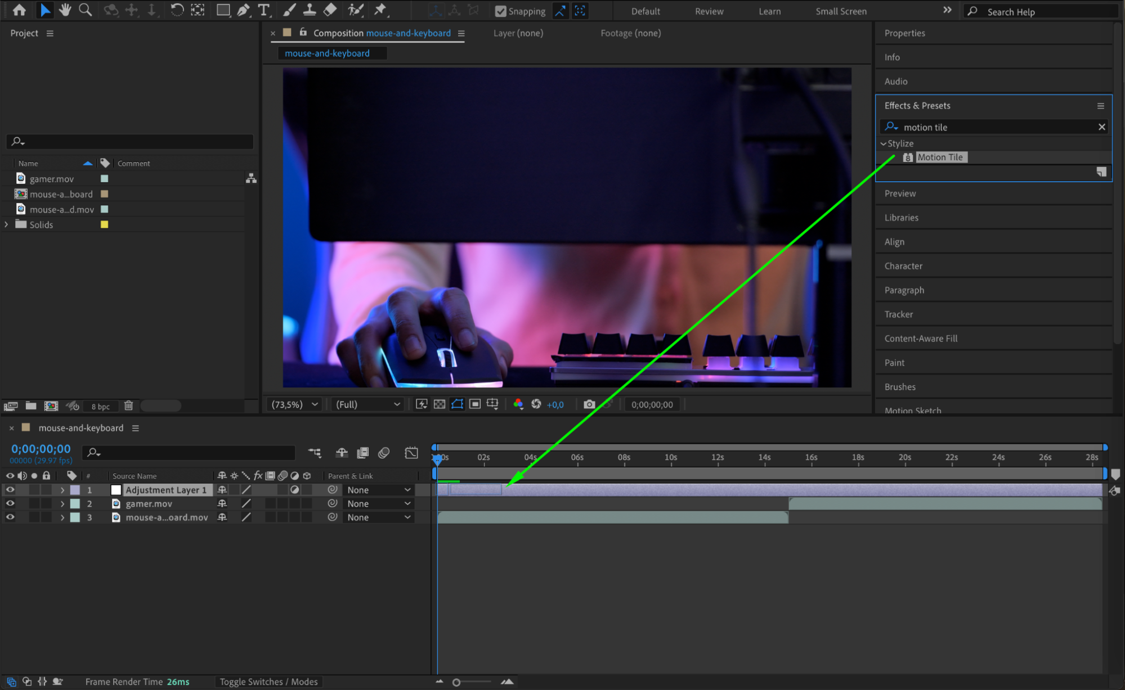Viewport: 1125px width, 690px height.
Task: Select the Zoom tool in toolbar
Action: pyautogui.click(x=85, y=10)
